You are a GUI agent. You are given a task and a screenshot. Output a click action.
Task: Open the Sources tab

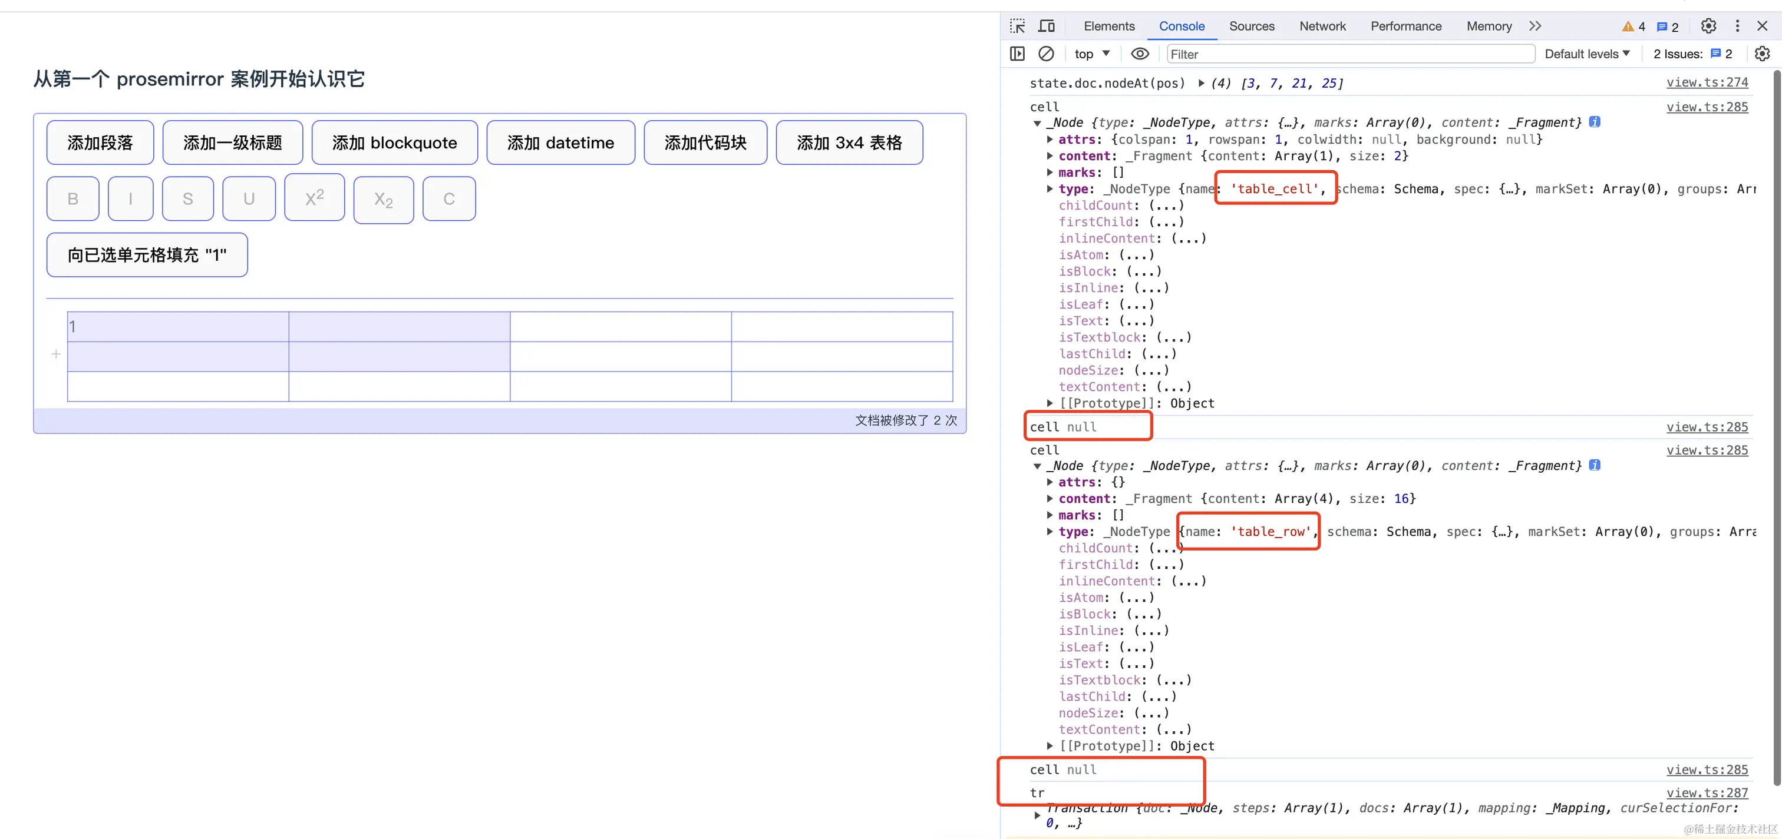coord(1252,26)
